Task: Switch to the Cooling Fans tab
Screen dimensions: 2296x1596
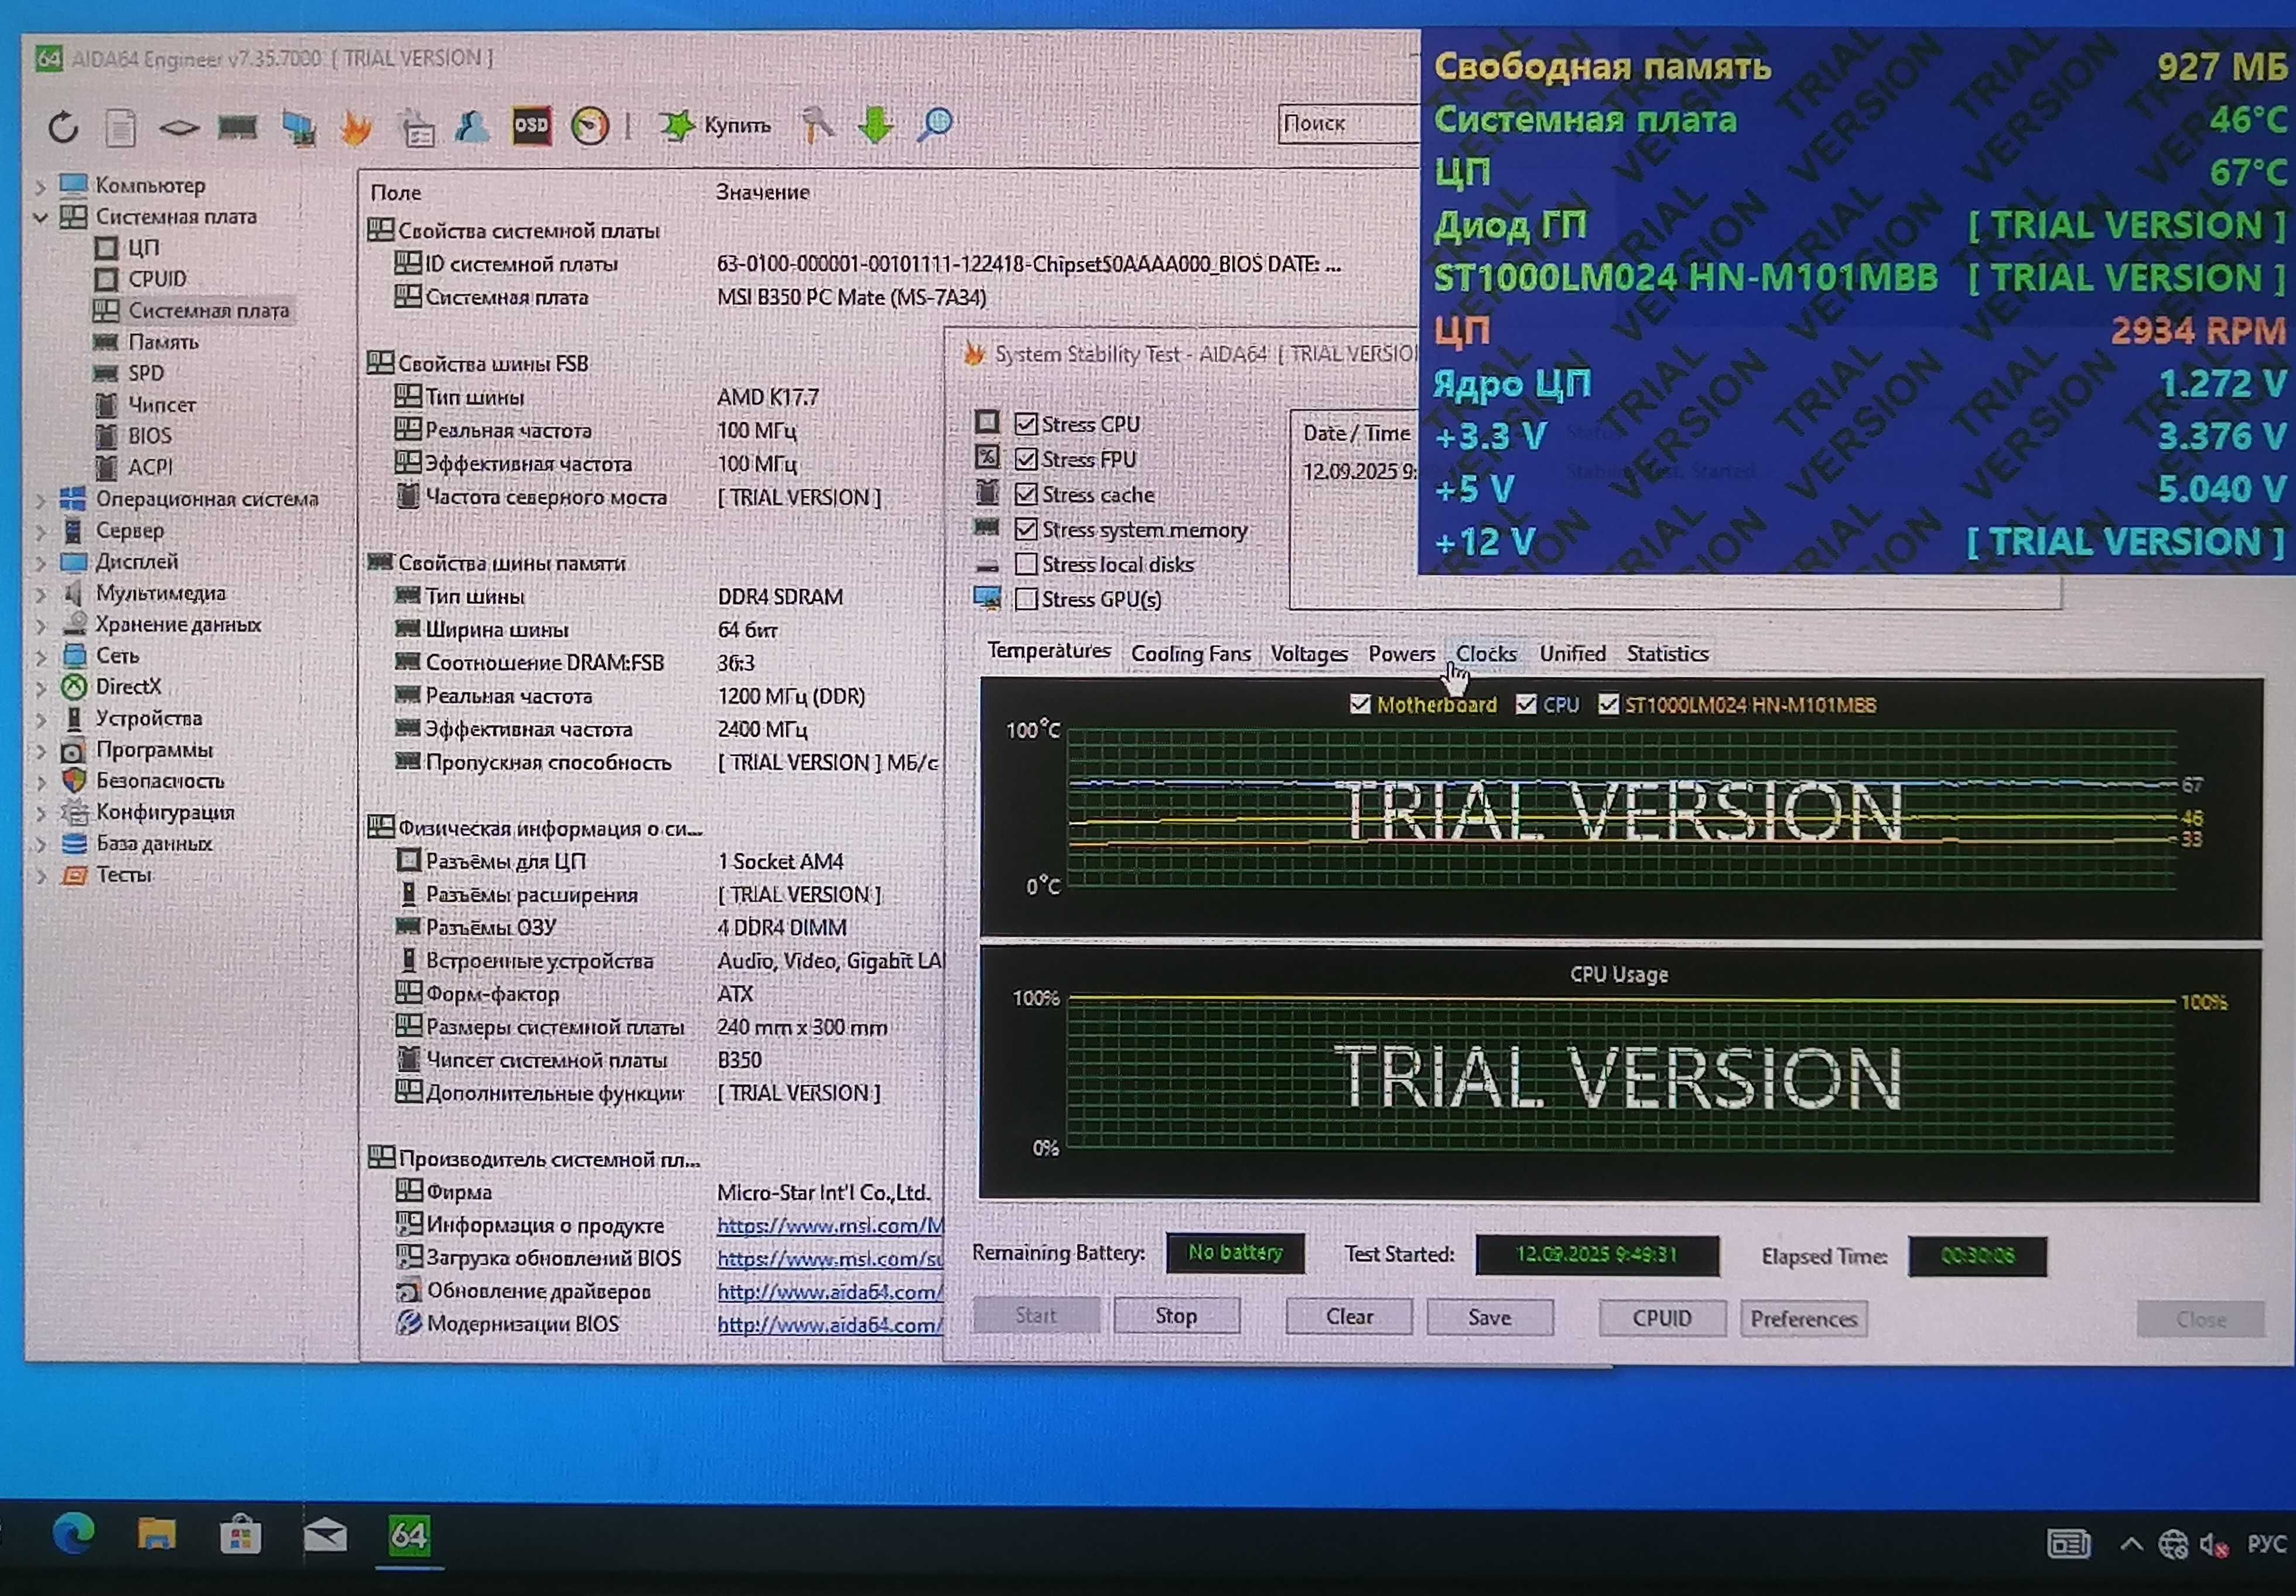Action: click(1190, 654)
